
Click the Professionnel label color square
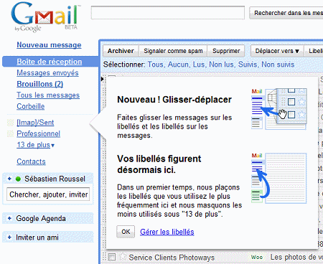(10, 133)
